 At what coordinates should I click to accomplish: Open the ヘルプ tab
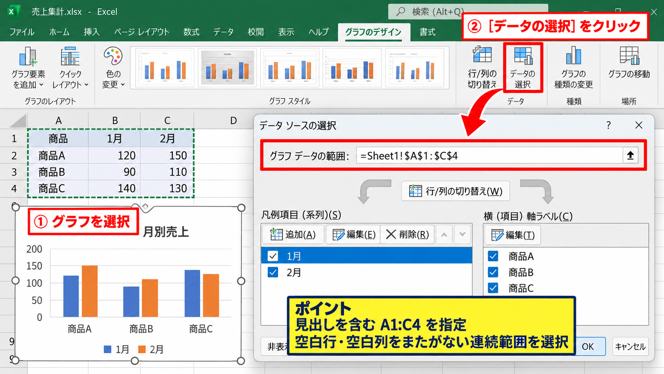[x=318, y=32]
